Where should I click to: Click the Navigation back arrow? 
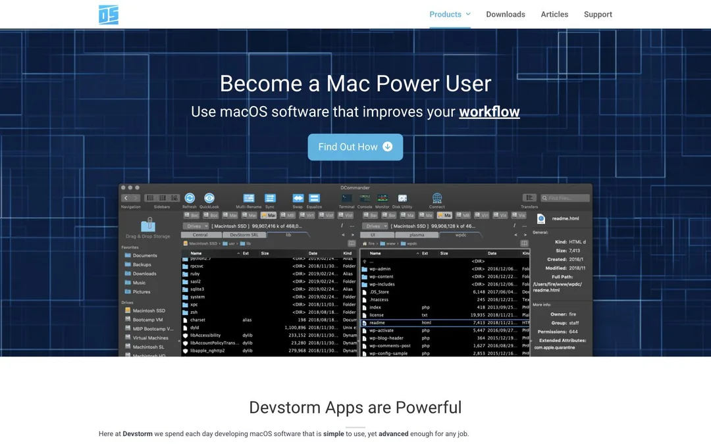click(126, 198)
